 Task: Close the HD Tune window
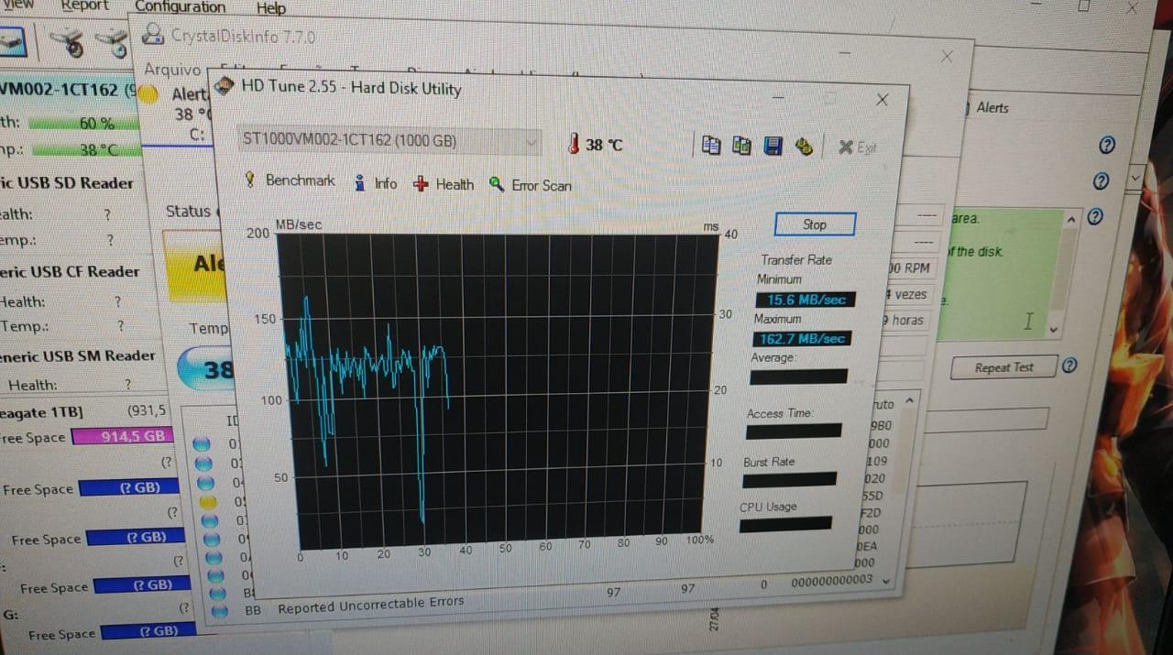click(x=882, y=100)
